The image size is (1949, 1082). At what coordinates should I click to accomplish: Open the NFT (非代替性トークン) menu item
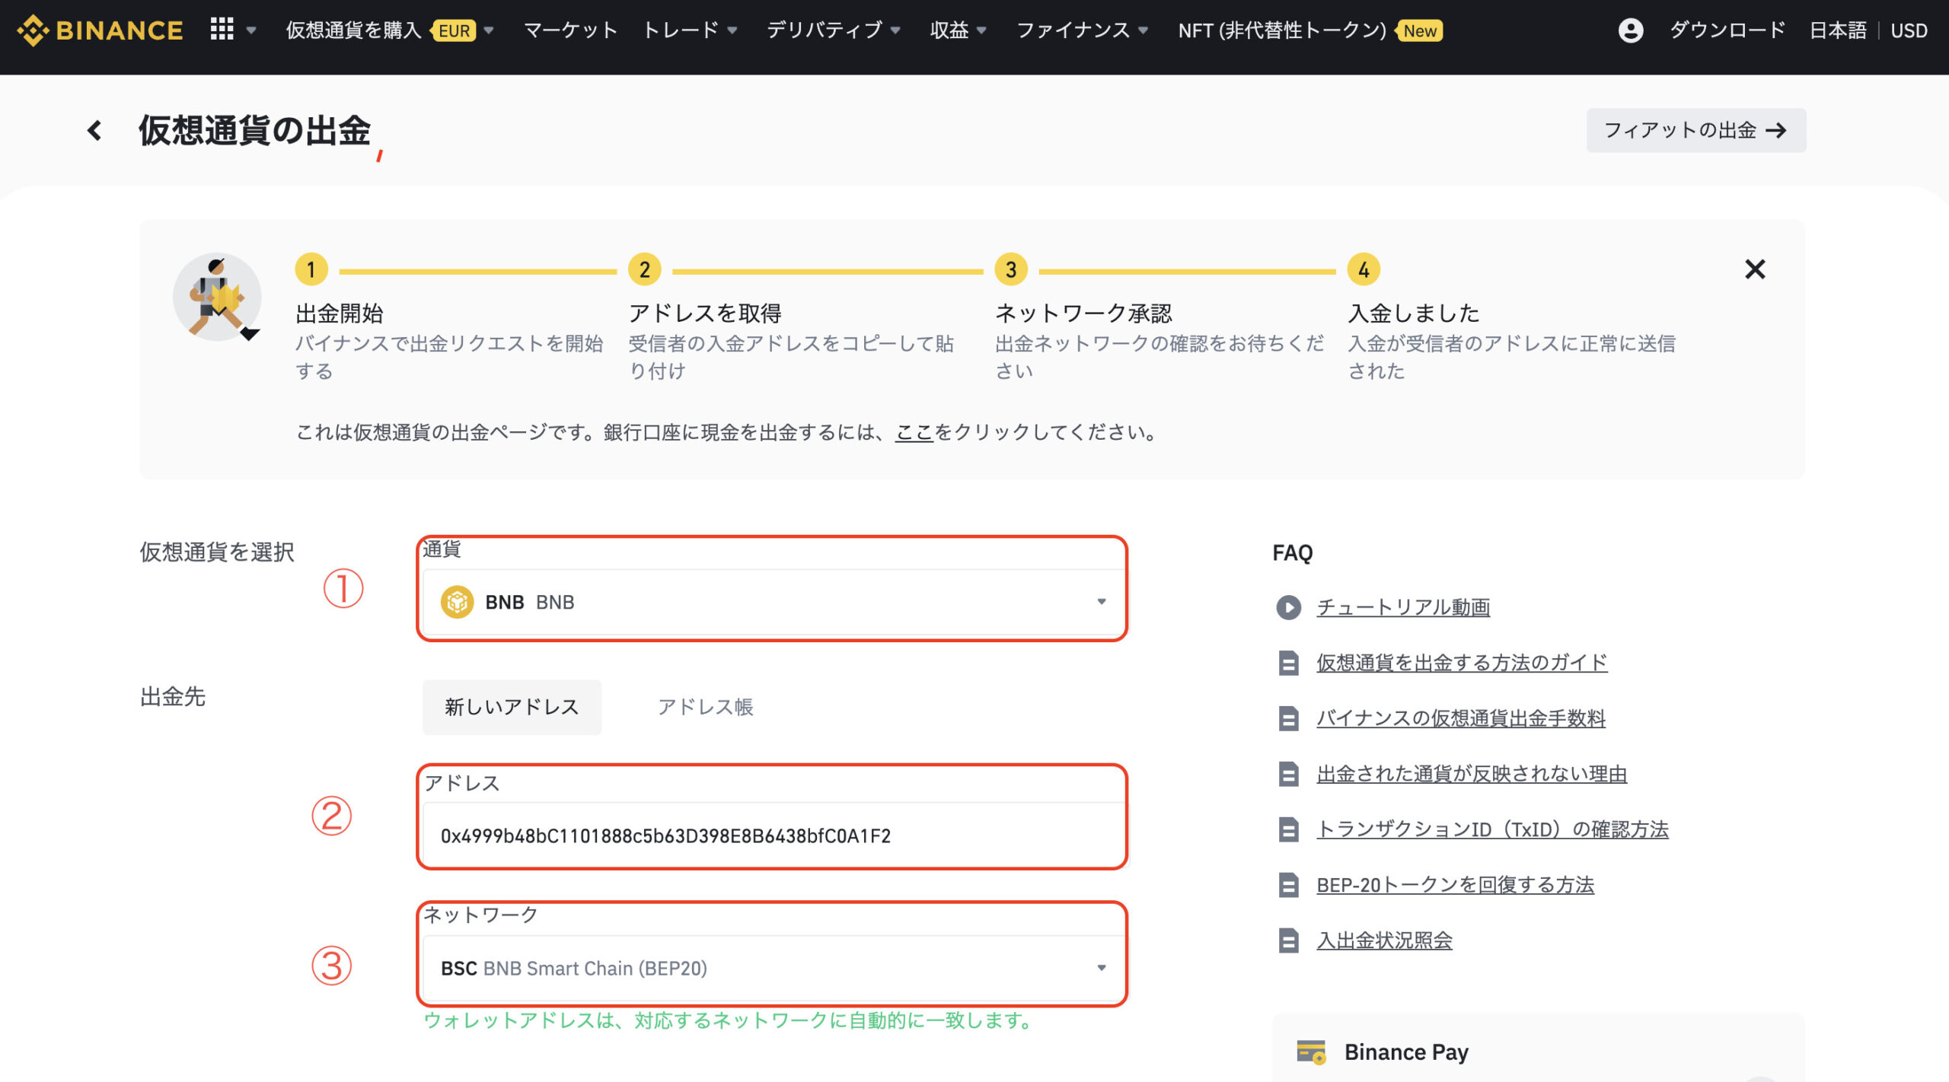click(1282, 30)
